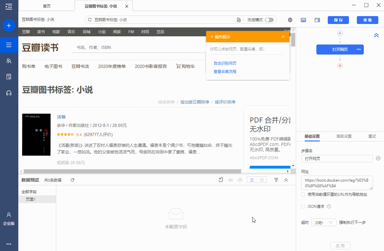Open the settings gear icon
The width and height of the screenshot is (384, 251).
290,20
